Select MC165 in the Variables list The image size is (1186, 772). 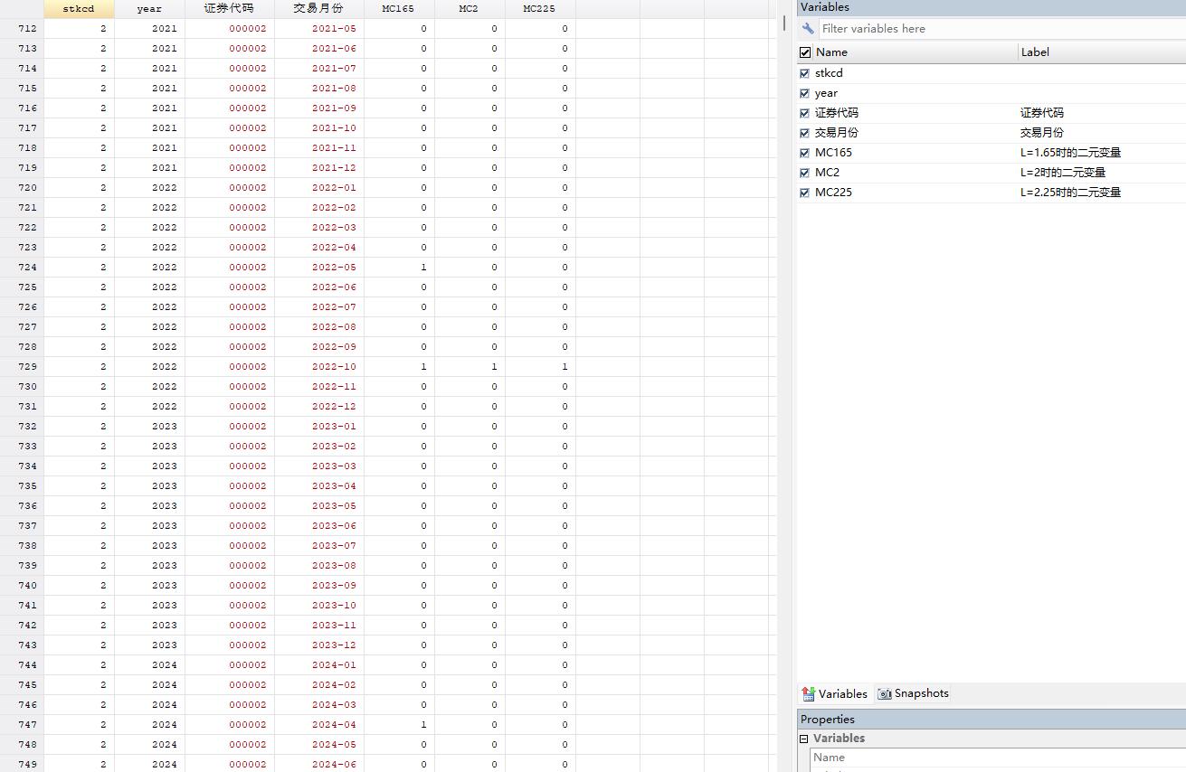pos(833,153)
